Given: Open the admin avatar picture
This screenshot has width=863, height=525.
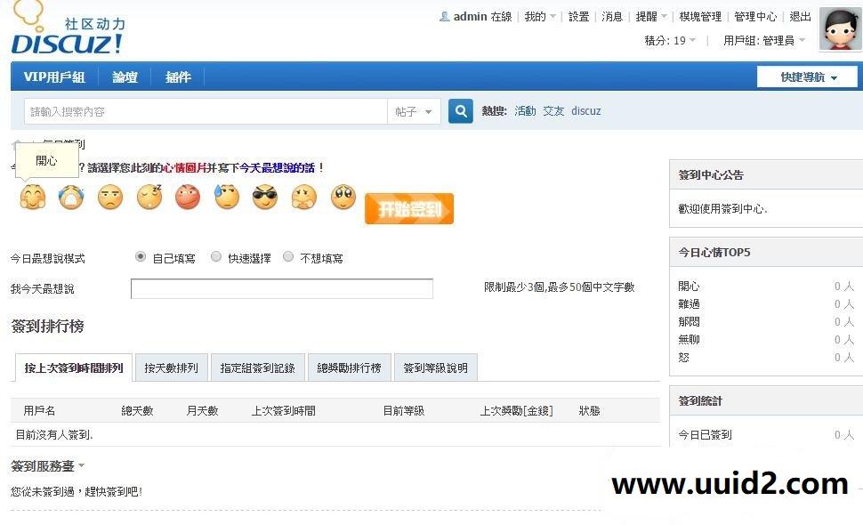Looking at the screenshot, I should tap(840, 28).
